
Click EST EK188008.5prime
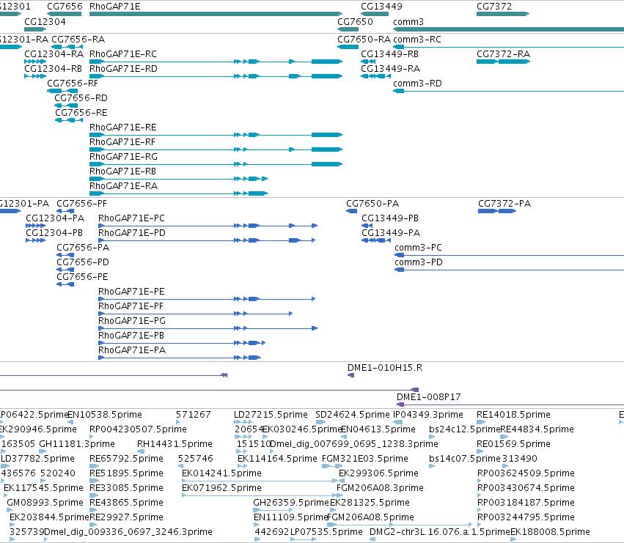pos(513,539)
